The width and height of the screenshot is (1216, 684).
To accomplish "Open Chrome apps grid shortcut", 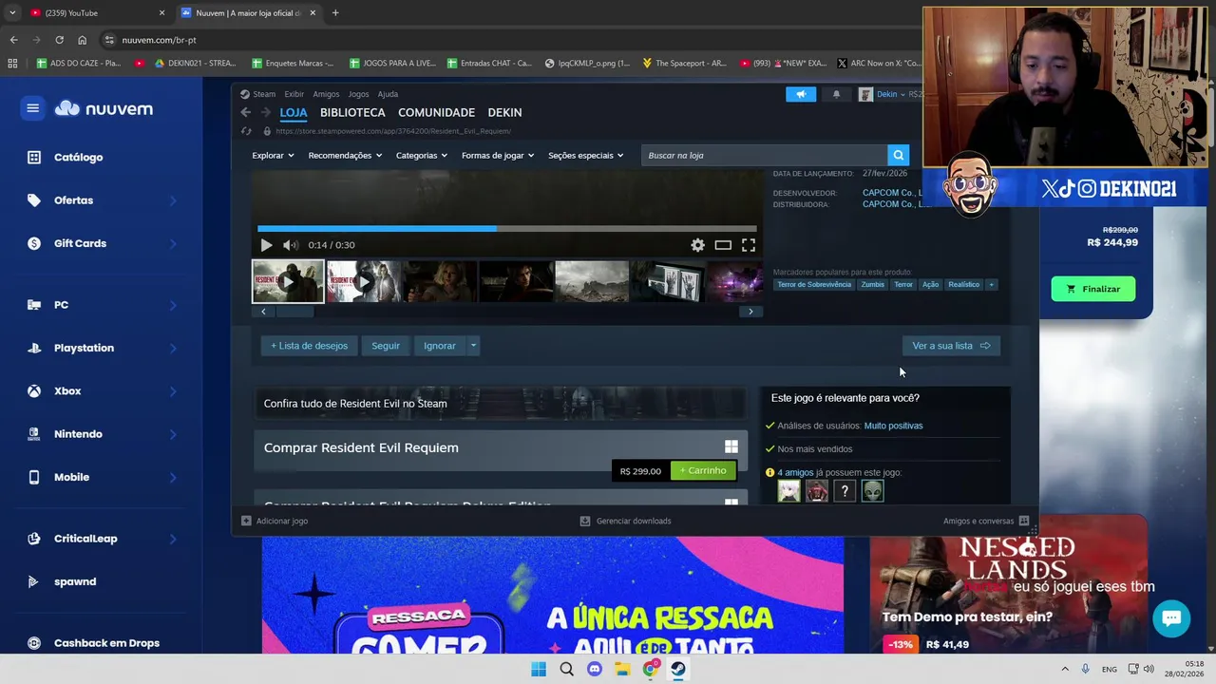I will (12, 63).
